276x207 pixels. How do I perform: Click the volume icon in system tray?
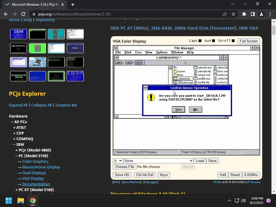click(243, 201)
